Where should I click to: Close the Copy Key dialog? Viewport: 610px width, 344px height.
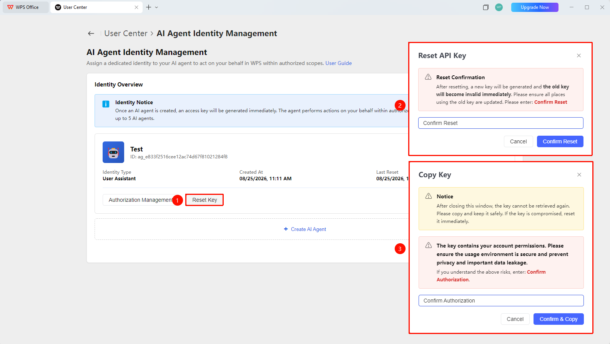pos(579,175)
